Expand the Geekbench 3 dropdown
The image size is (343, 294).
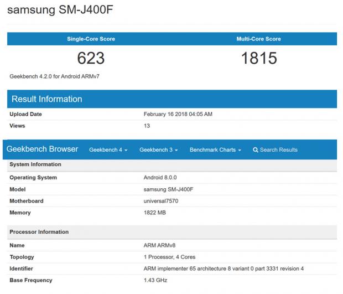tap(158, 150)
